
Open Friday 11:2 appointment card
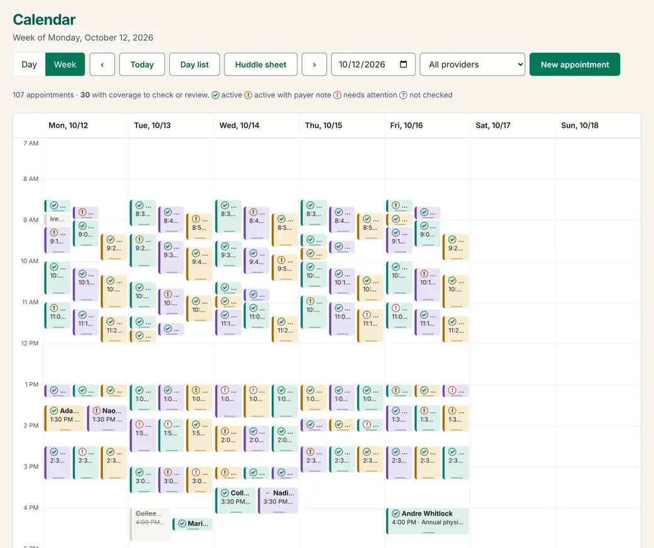[455, 329]
